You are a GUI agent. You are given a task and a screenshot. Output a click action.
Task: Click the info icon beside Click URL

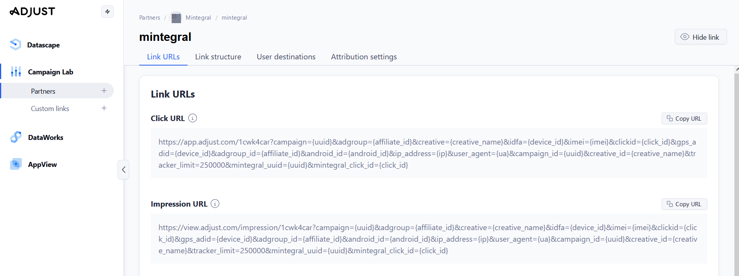(x=193, y=118)
